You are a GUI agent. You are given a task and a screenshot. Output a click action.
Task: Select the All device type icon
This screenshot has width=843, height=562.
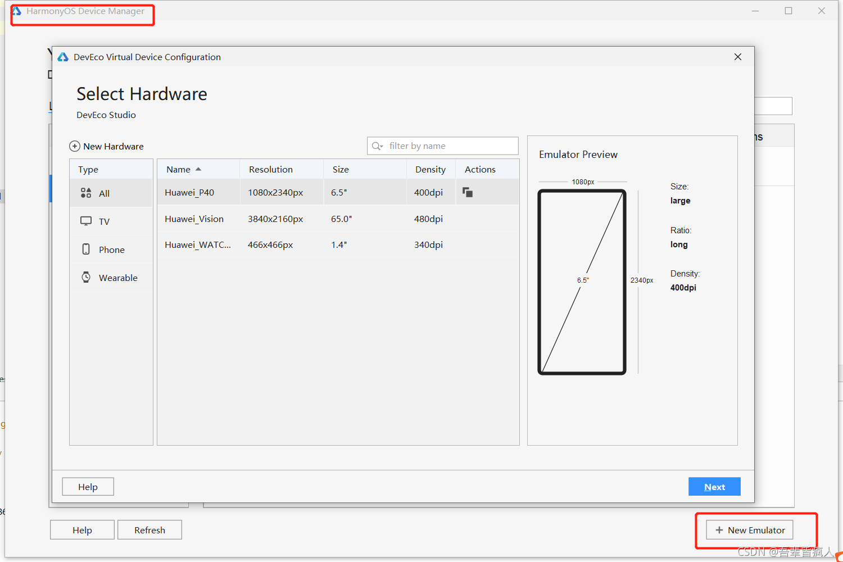pos(86,193)
